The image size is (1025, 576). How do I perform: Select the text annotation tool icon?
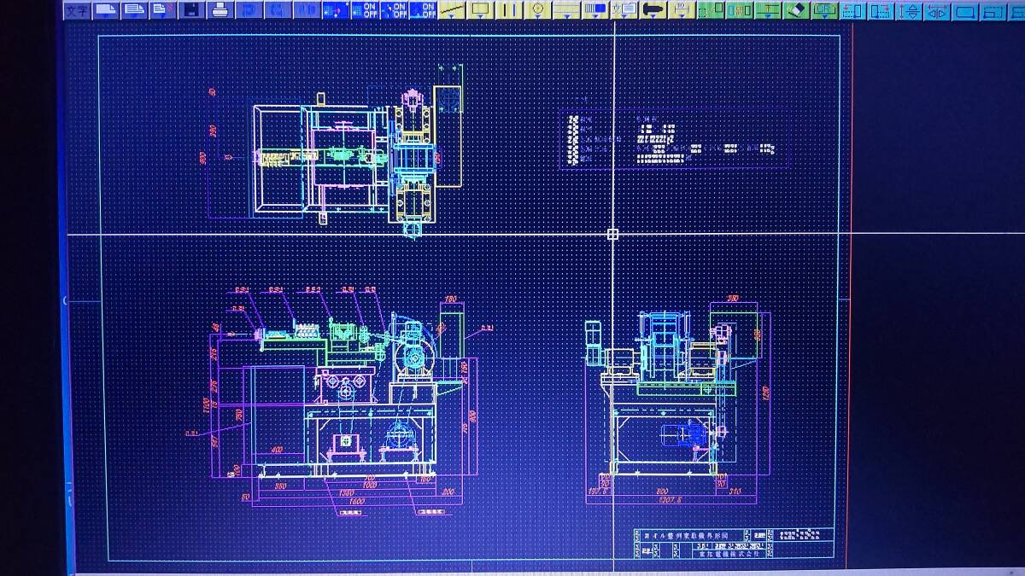point(624,10)
